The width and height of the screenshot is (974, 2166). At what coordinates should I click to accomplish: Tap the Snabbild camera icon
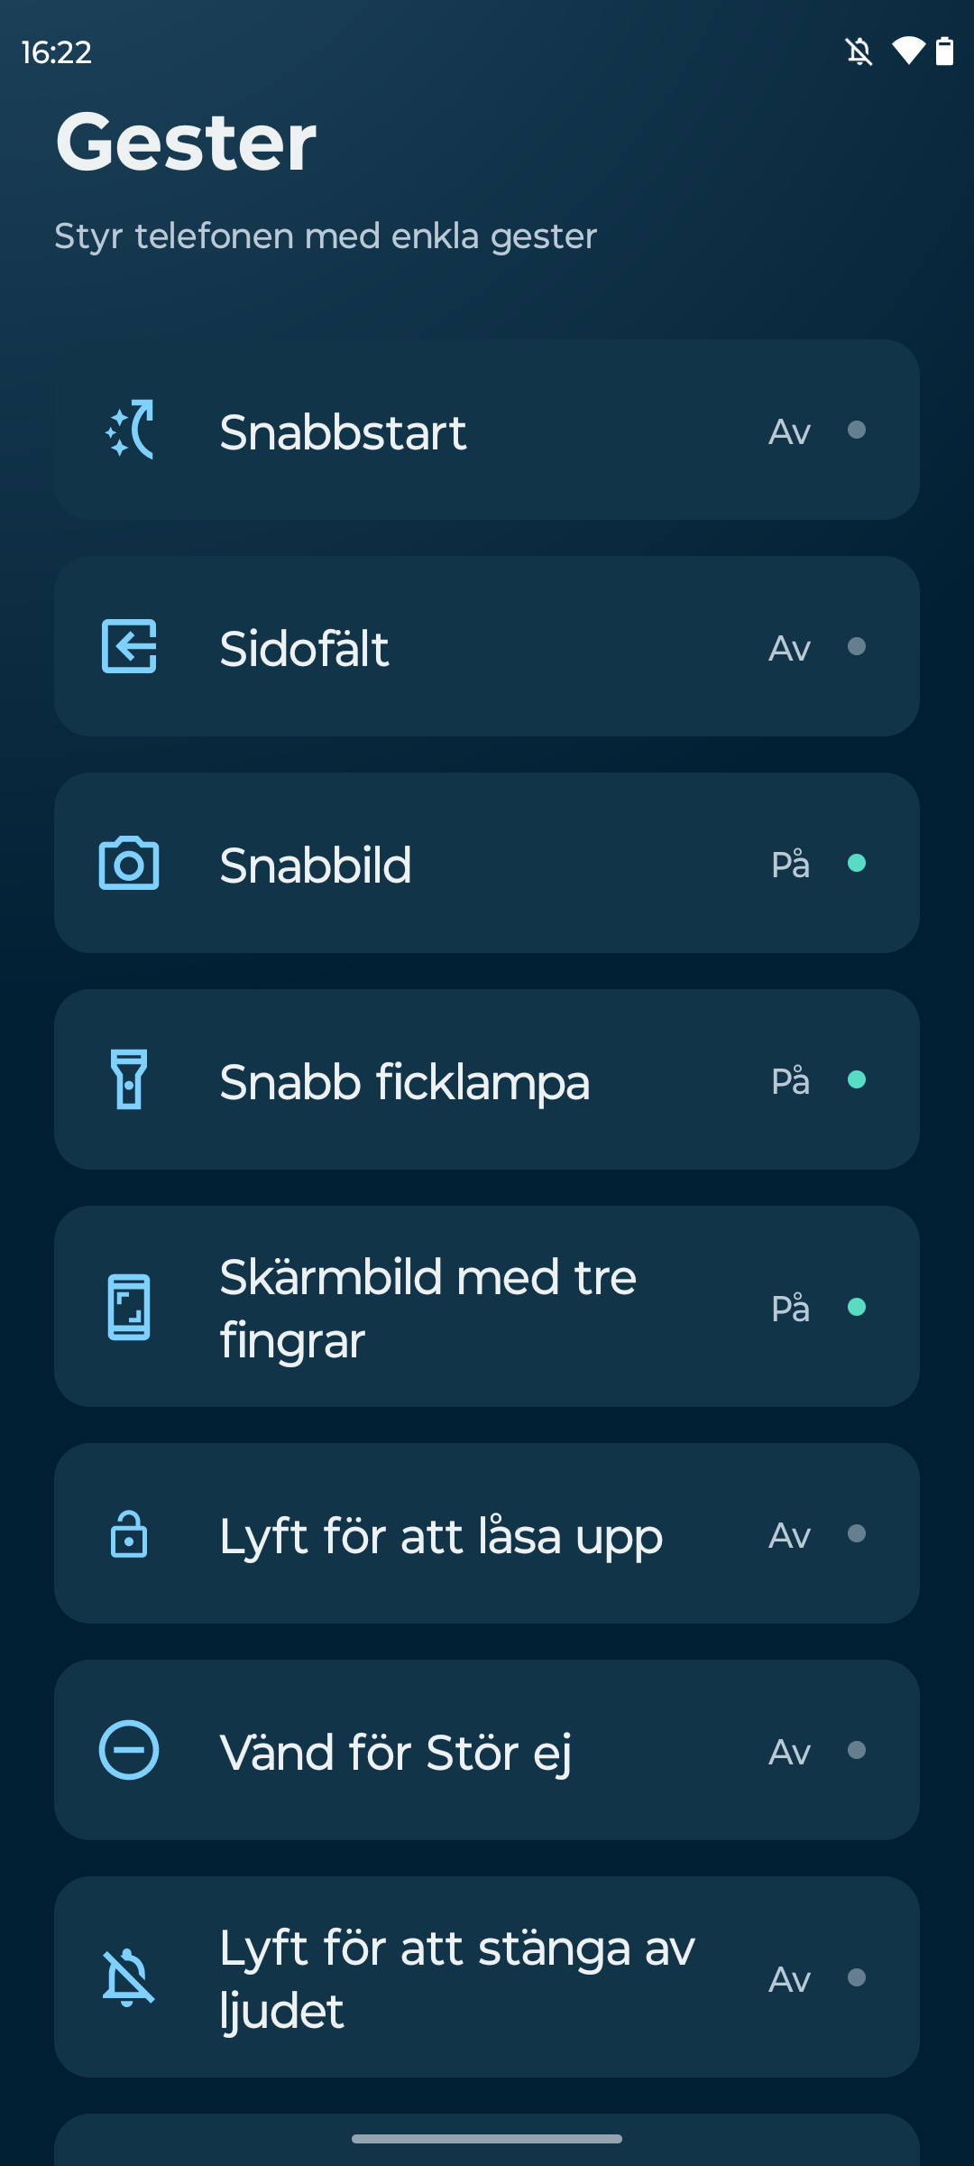click(129, 864)
